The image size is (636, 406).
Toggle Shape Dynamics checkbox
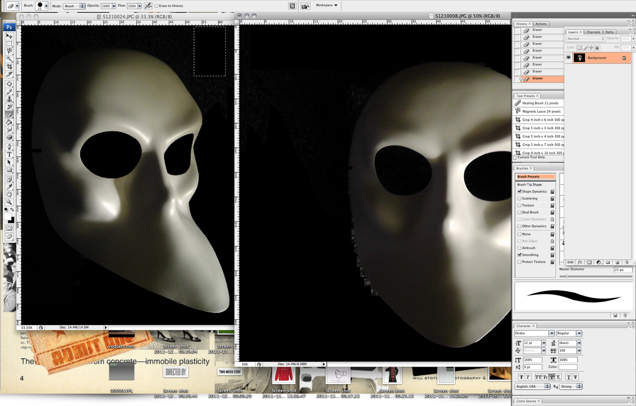[520, 191]
